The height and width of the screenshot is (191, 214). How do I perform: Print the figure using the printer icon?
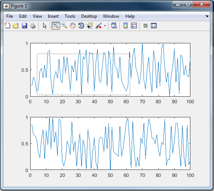click(33, 26)
